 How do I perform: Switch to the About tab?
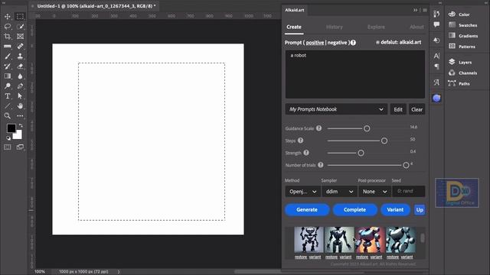point(416,27)
